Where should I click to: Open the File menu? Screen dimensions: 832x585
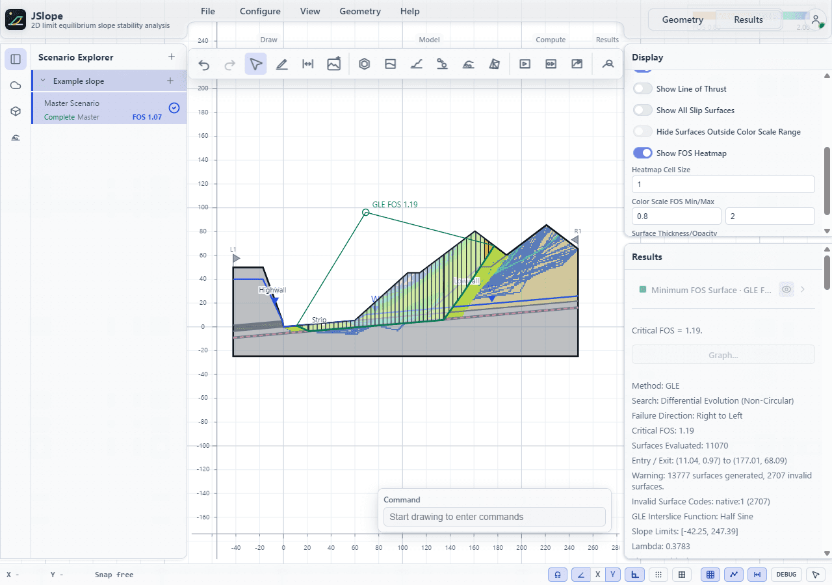(x=208, y=11)
